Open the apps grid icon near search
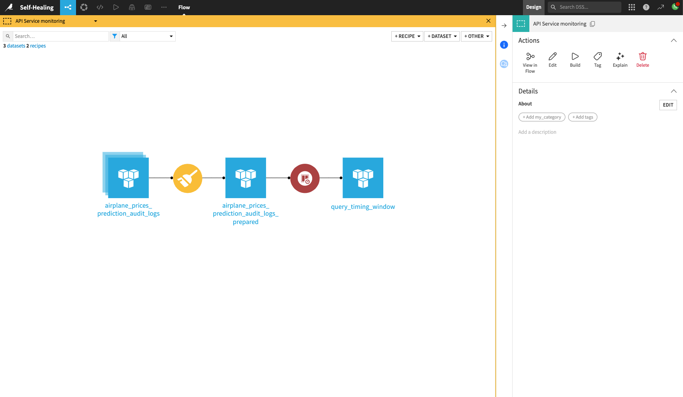 click(x=631, y=7)
